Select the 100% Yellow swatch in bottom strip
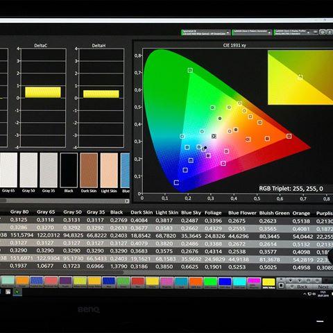Image resolution: width=333 pixels, height=333 pixels. [268, 282]
